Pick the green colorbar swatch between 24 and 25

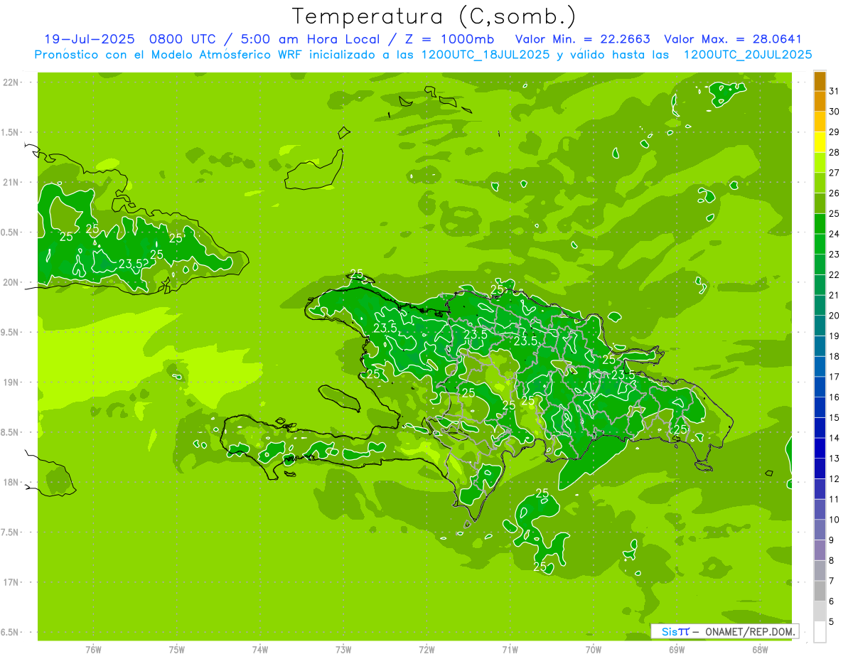tap(820, 224)
